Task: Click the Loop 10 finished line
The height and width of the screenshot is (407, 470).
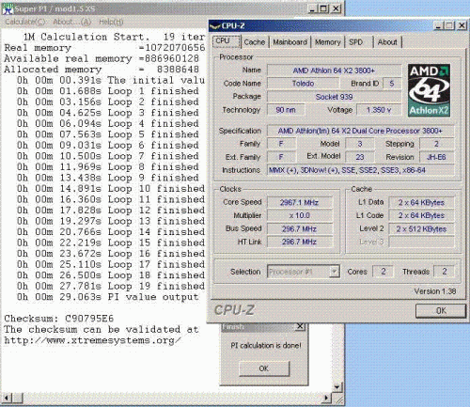Action: [x=111, y=189]
